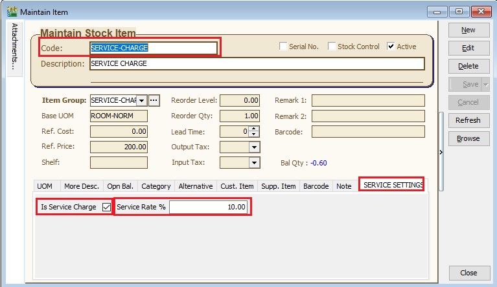The height and width of the screenshot is (287, 497).
Task: Switch to the UOM tab
Action: 45,186
